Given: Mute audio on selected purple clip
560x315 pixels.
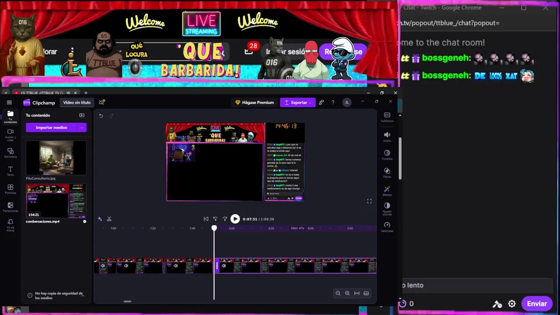Looking at the screenshot, I should [x=224, y=266].
